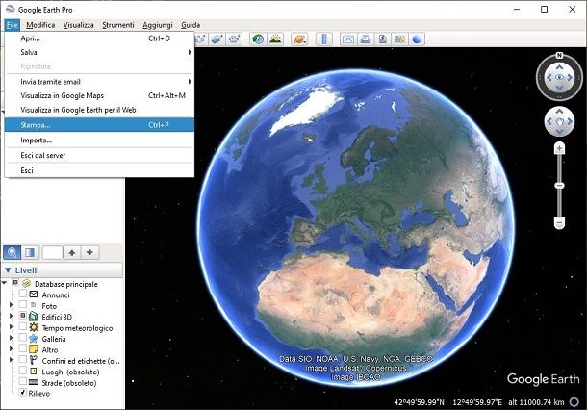Click the Add image overlay toolbar icon

217,39
